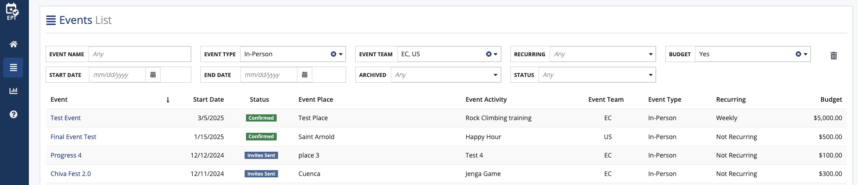Sort by Event Team column header
This screenshot has width=858, height=185.
pos(606,99)
